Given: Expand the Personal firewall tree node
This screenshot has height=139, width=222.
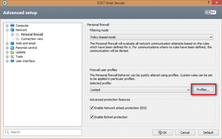Looking at the screenshot, I should pos(12,34).
